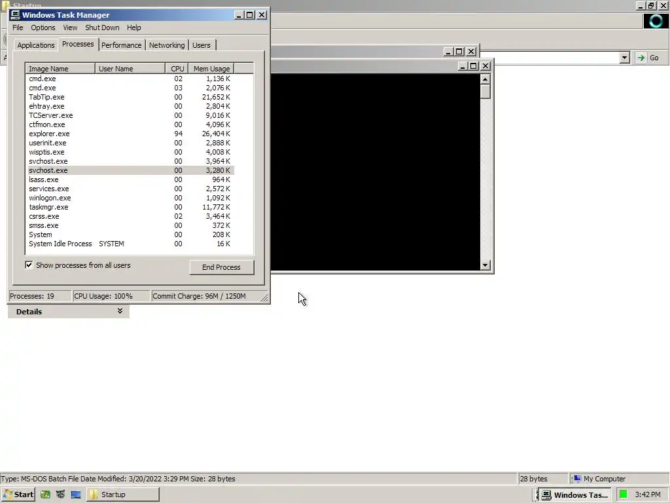This screenshot has width=670, height=503.
Task: Click the system clock showing 3:42 PM
Action: (x=648, y=494)
